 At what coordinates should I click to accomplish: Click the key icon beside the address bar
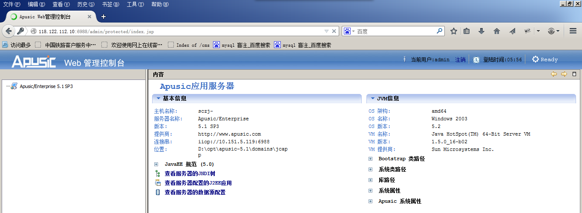tap(20, 31)
